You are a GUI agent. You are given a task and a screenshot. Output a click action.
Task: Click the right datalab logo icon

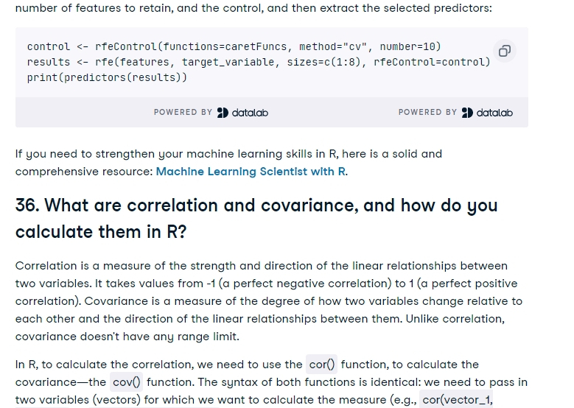[467, 113]
